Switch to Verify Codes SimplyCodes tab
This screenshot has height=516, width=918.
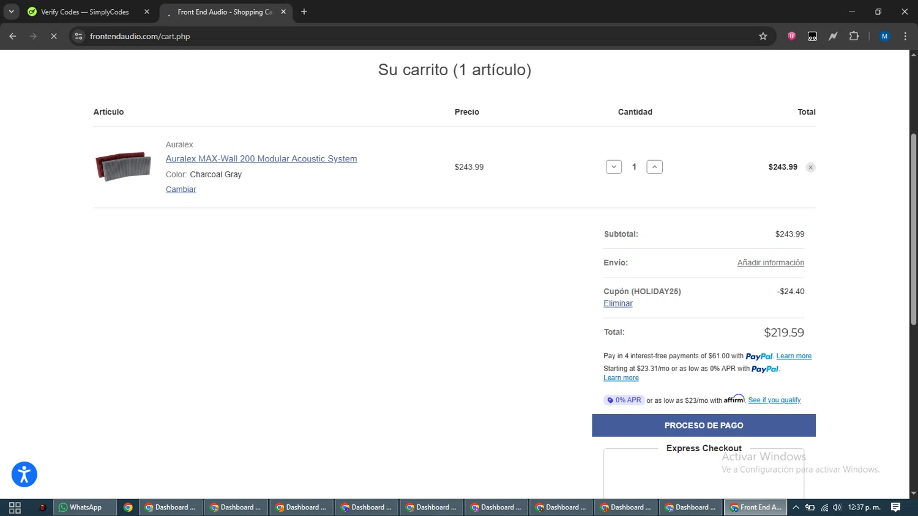(x=84, y=12)
